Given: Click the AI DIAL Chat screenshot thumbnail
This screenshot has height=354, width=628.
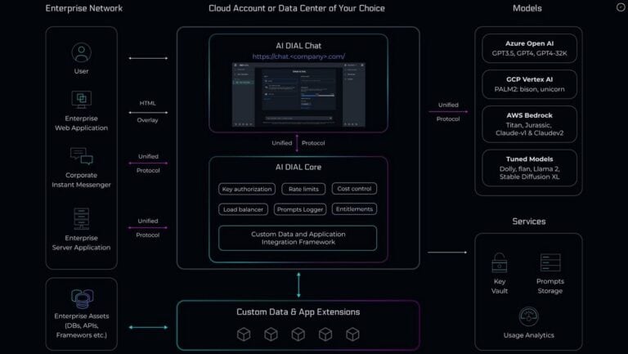Looking at the screenshot, I should coord(298,95).
